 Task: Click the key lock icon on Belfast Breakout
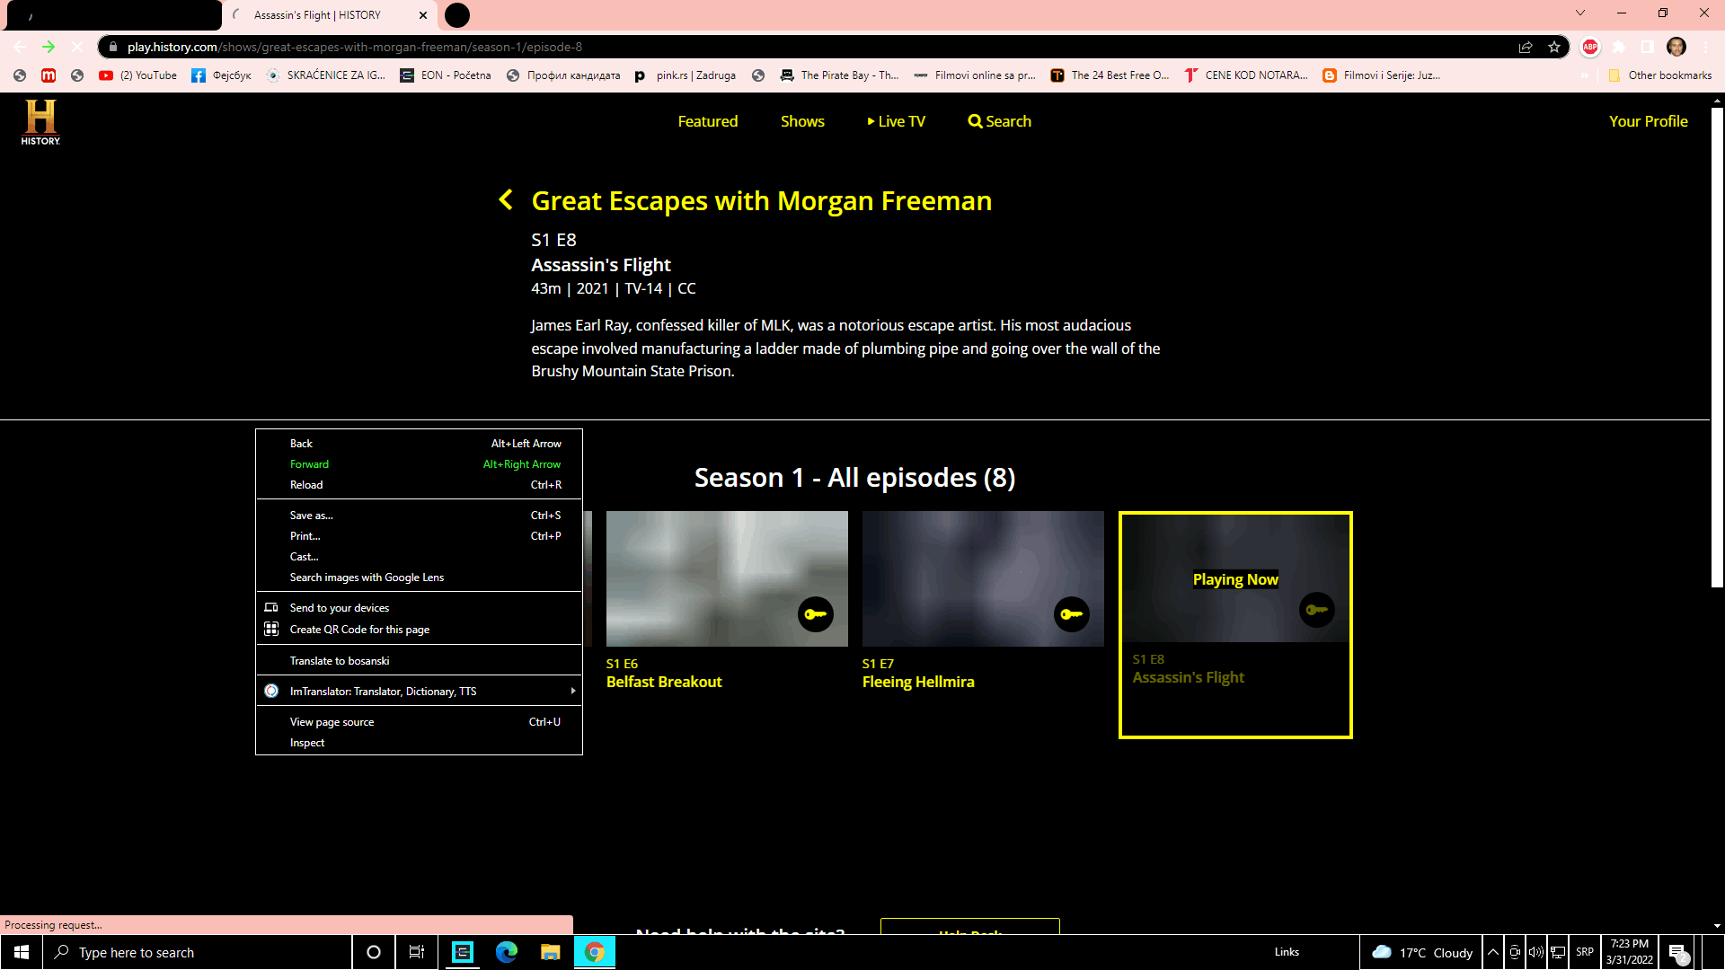point(815,614)
